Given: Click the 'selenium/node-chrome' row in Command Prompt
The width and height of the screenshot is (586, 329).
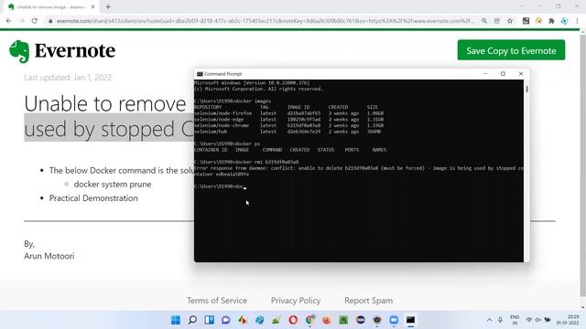Looking at the screenshot, I should 289,125.
